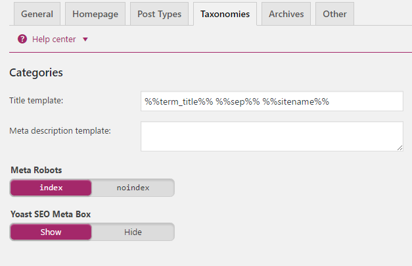This screenshot has height=266, width=412.
Task: Set Meta Robots to index
Action: [51, 188]
